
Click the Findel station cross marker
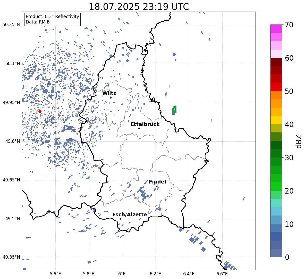(x=157, y=186)
